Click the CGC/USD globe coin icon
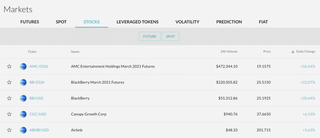This screenshot has width=320, height=138. pos(23,114)
